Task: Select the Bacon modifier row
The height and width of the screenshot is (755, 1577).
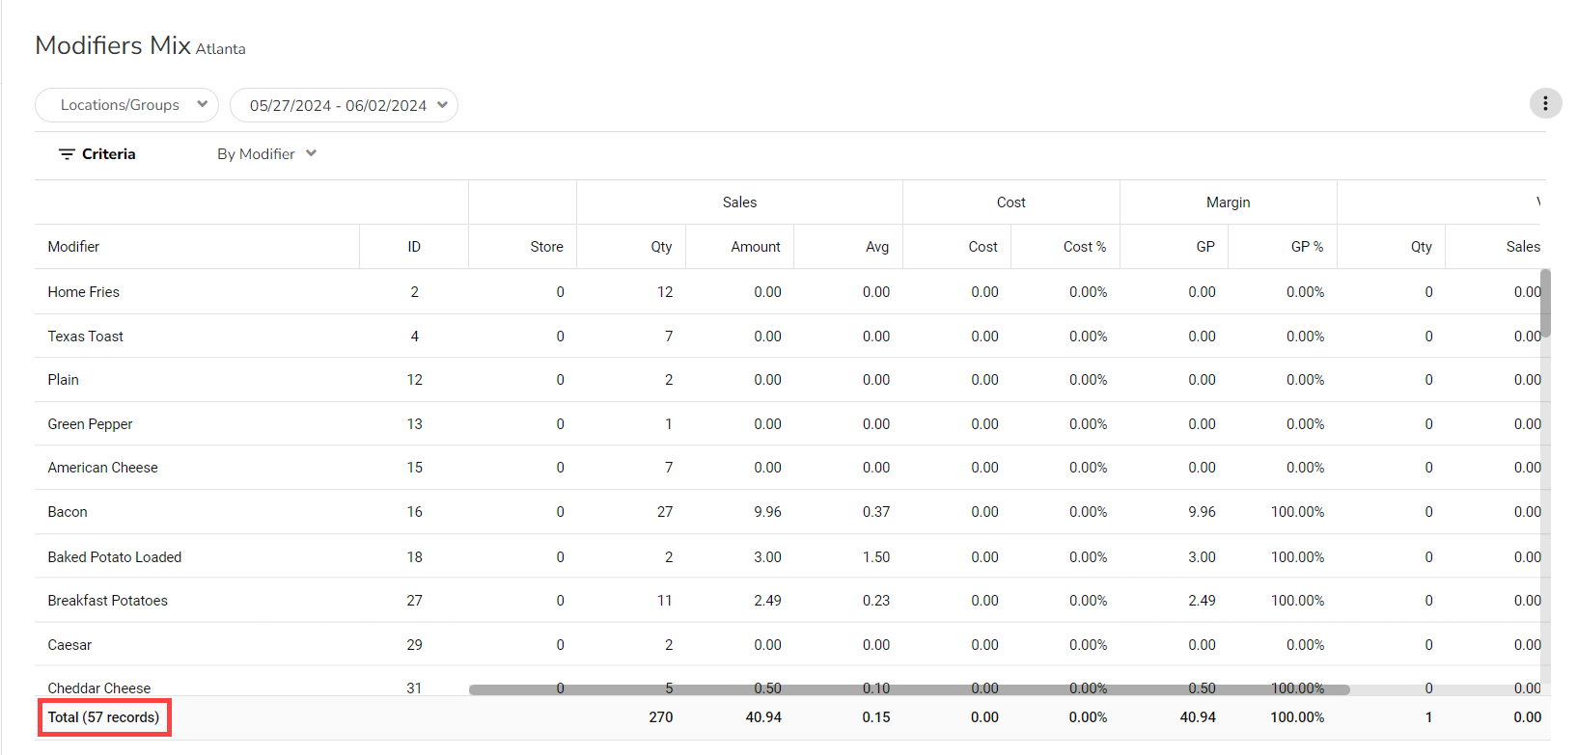Action: pos(68,512)
